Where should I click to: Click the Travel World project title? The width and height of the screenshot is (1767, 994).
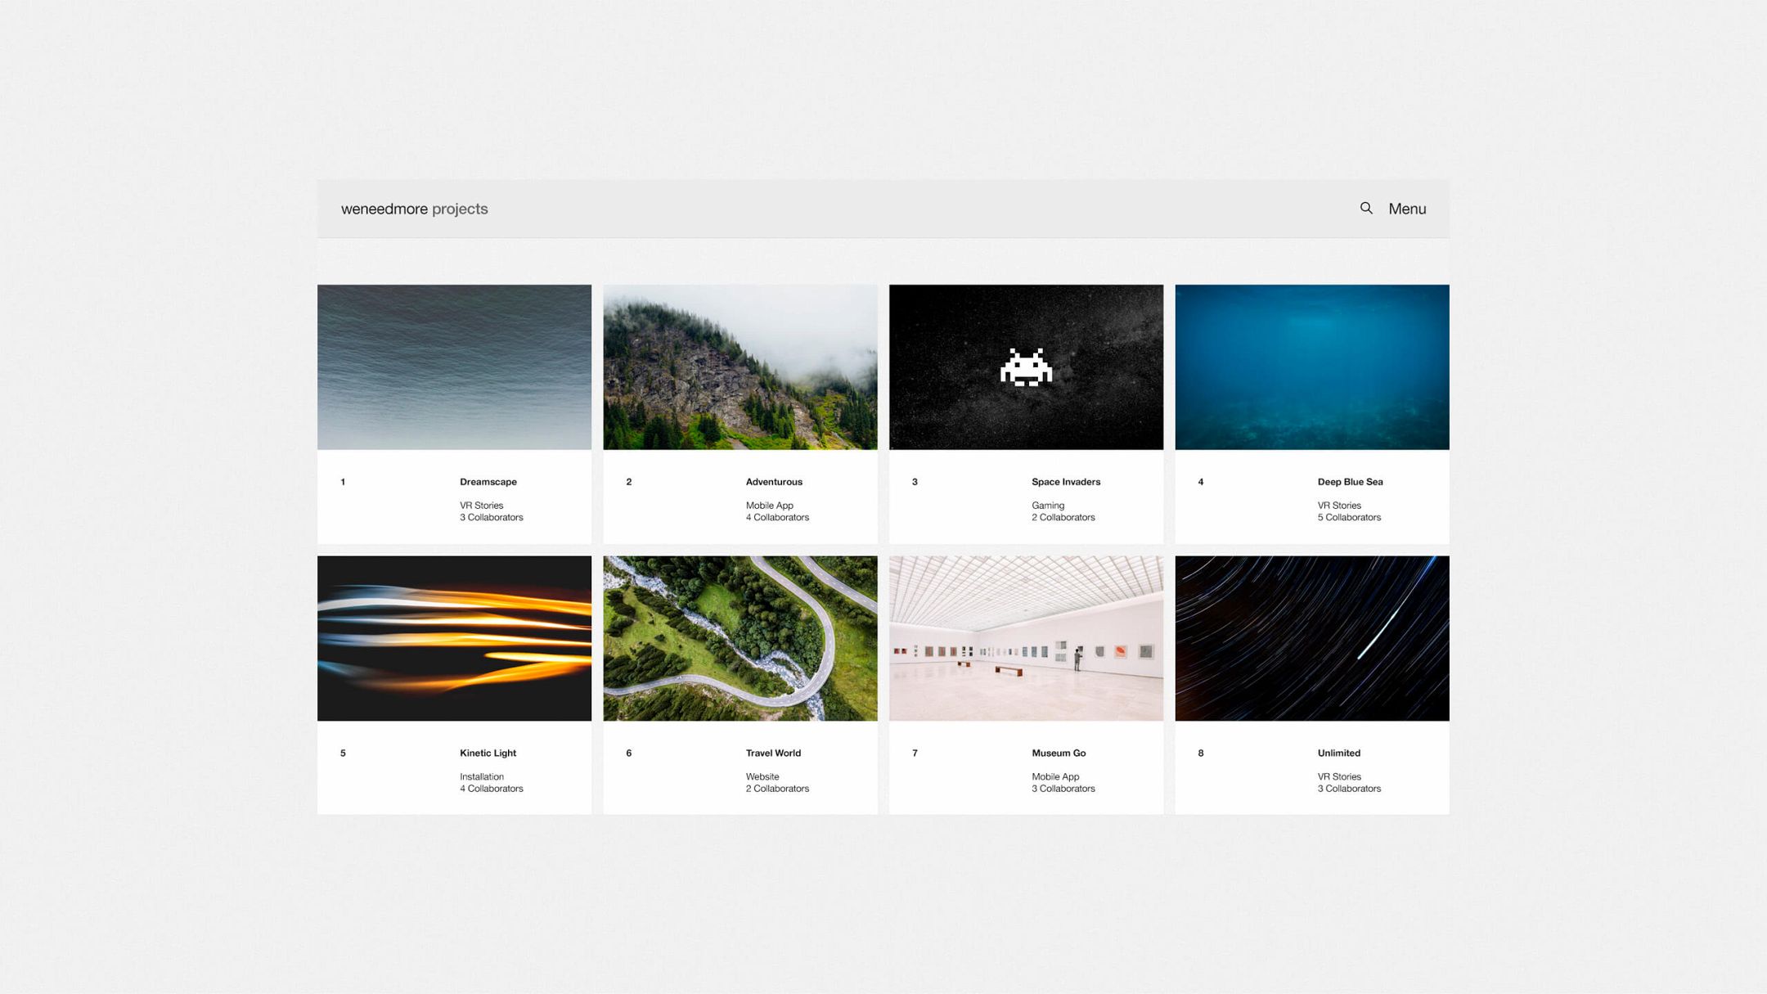click(x=772, y=753)
